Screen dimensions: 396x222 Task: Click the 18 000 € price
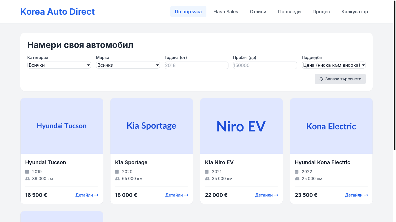(x=126, y=195)
